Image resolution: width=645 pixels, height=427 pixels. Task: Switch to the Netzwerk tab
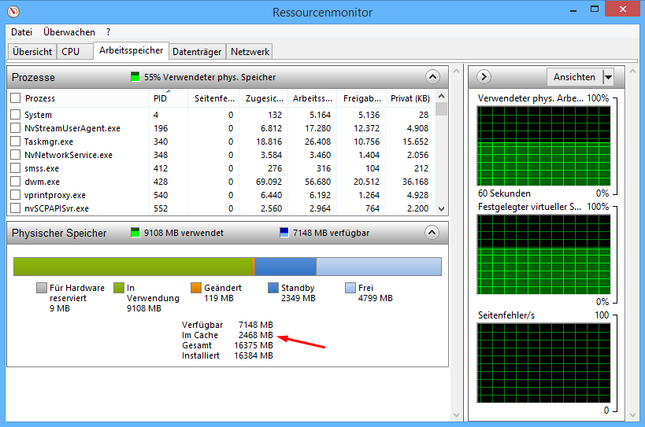[250, 52]
